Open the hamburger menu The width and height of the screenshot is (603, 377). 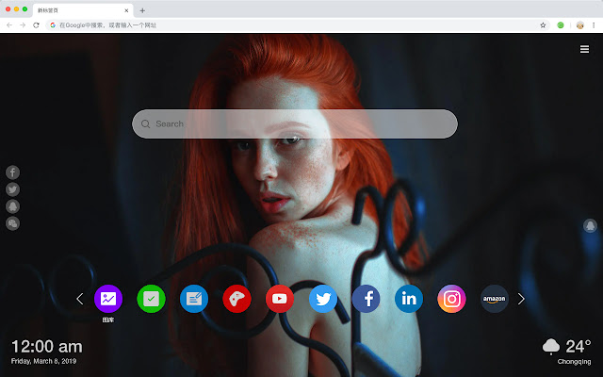pyautogui.click(x=584, y=49)
